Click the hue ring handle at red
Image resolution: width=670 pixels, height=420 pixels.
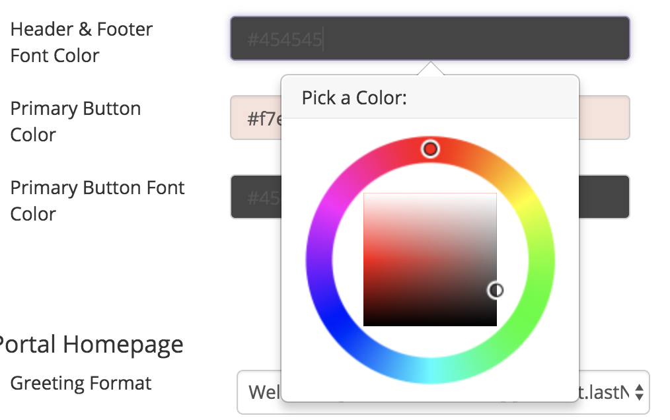(x=430, y=149)
